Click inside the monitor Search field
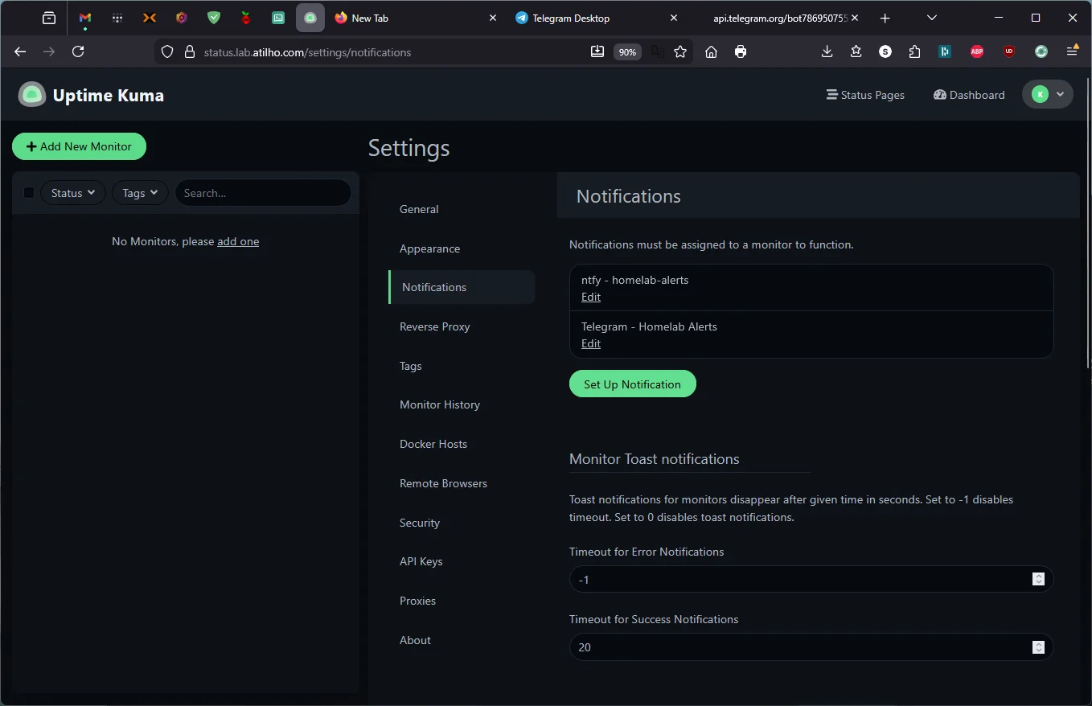This screenshot has height=706, width=1092. [x=263, y=192]
